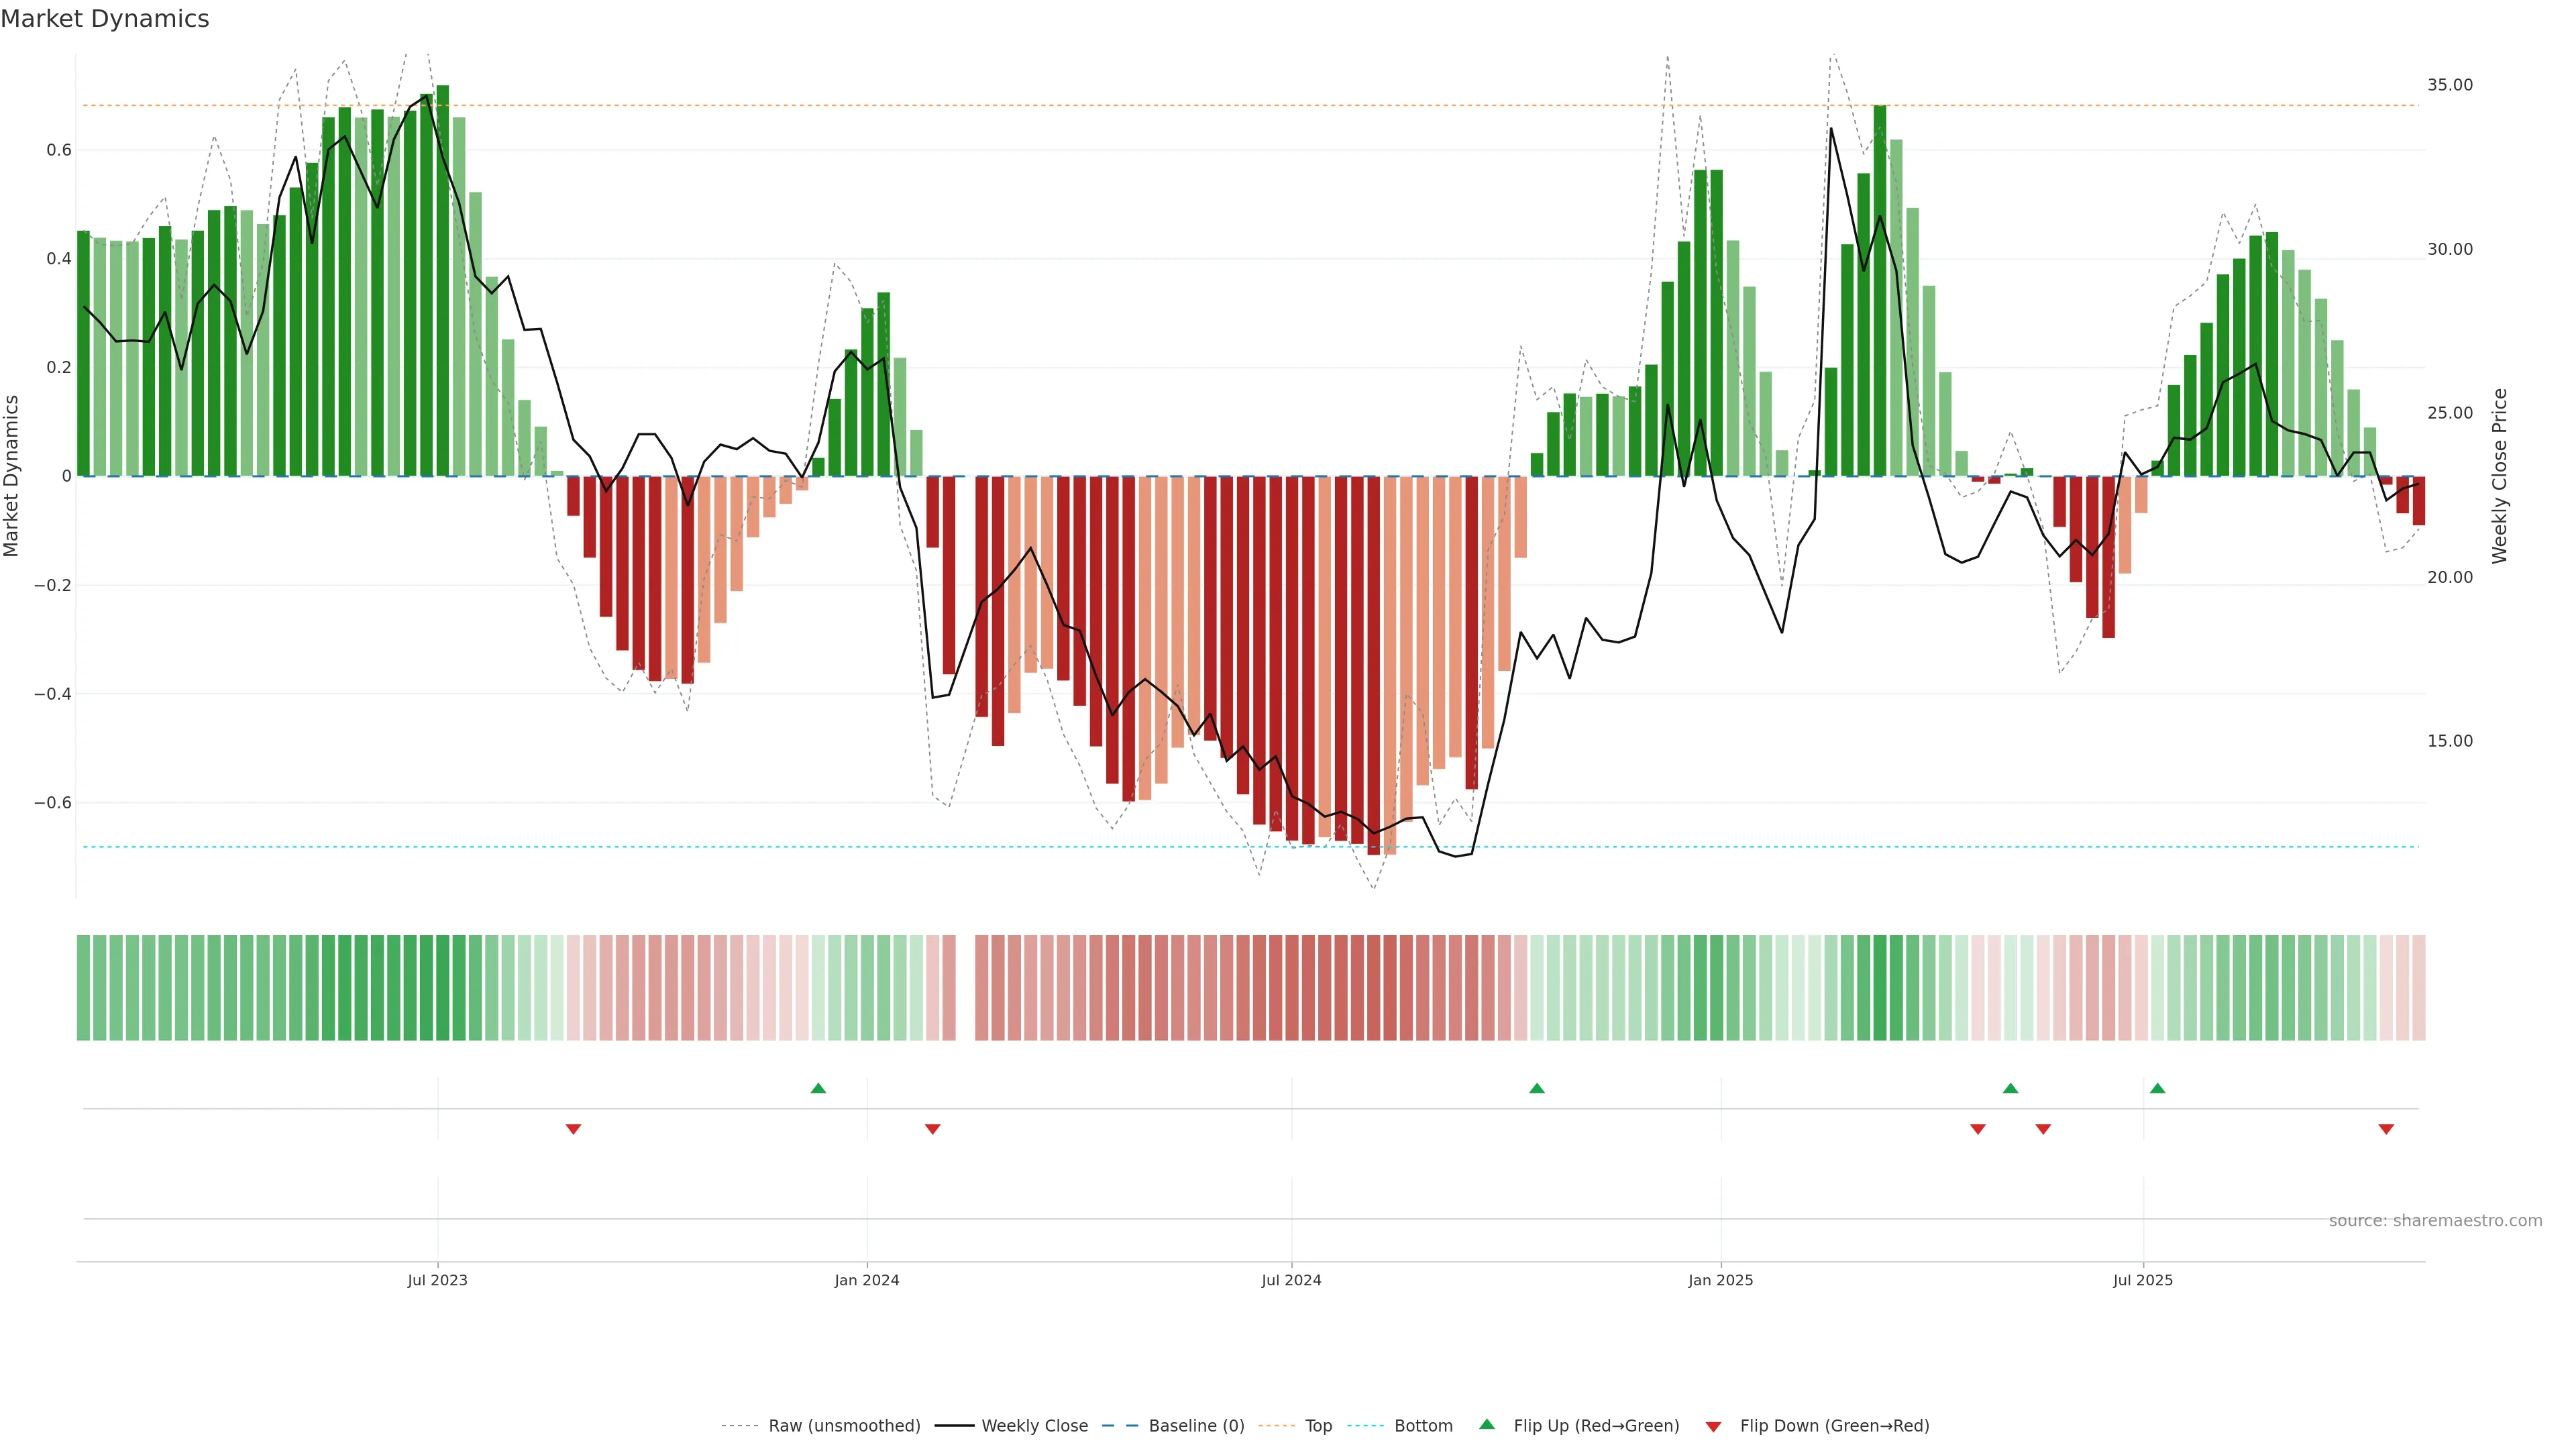Click the Jan 2025 x-axis label
Screen dimensions: 2576x1449
pos(1720,1280)
